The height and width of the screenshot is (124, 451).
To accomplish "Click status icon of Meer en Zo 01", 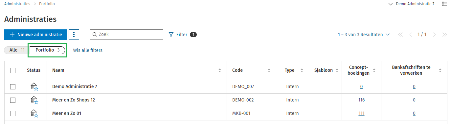I will click(x=34, y=114).
